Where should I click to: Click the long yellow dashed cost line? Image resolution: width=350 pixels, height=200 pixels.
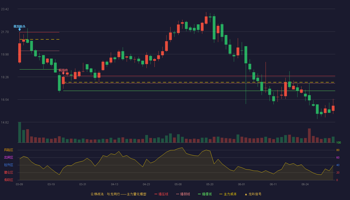tap(199, 82)
